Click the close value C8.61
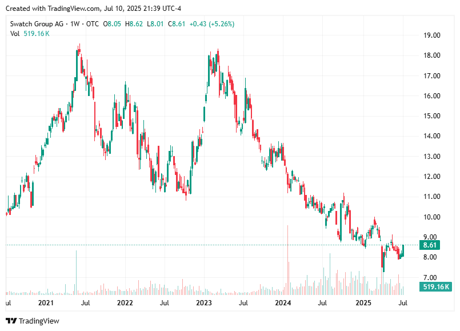The width and height of the screenshot is (460, 331). pyautogui.click(x=177, y=24)
